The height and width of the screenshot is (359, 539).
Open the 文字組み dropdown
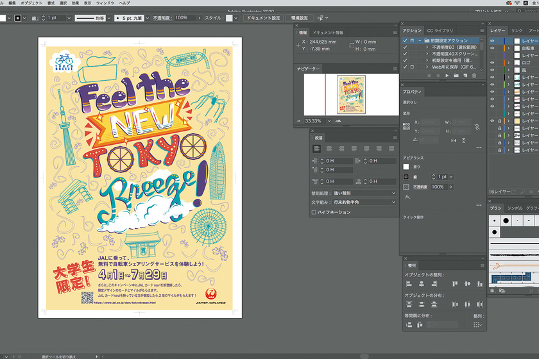click(364, 202)
